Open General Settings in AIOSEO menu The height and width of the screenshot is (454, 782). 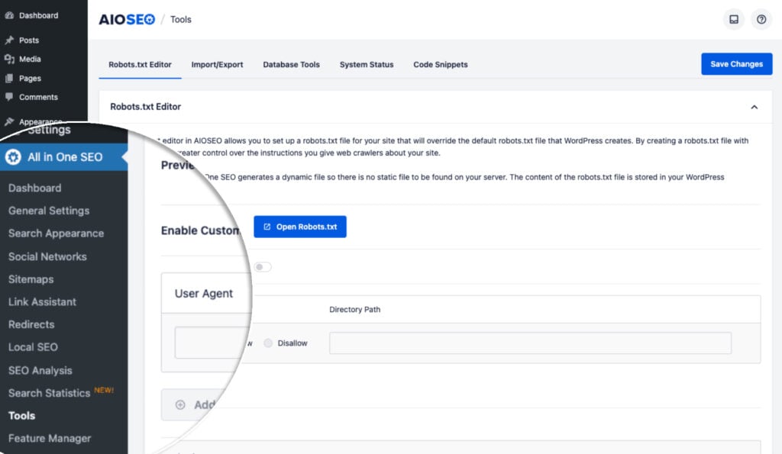pyautogui.click(x=49, y=211)
